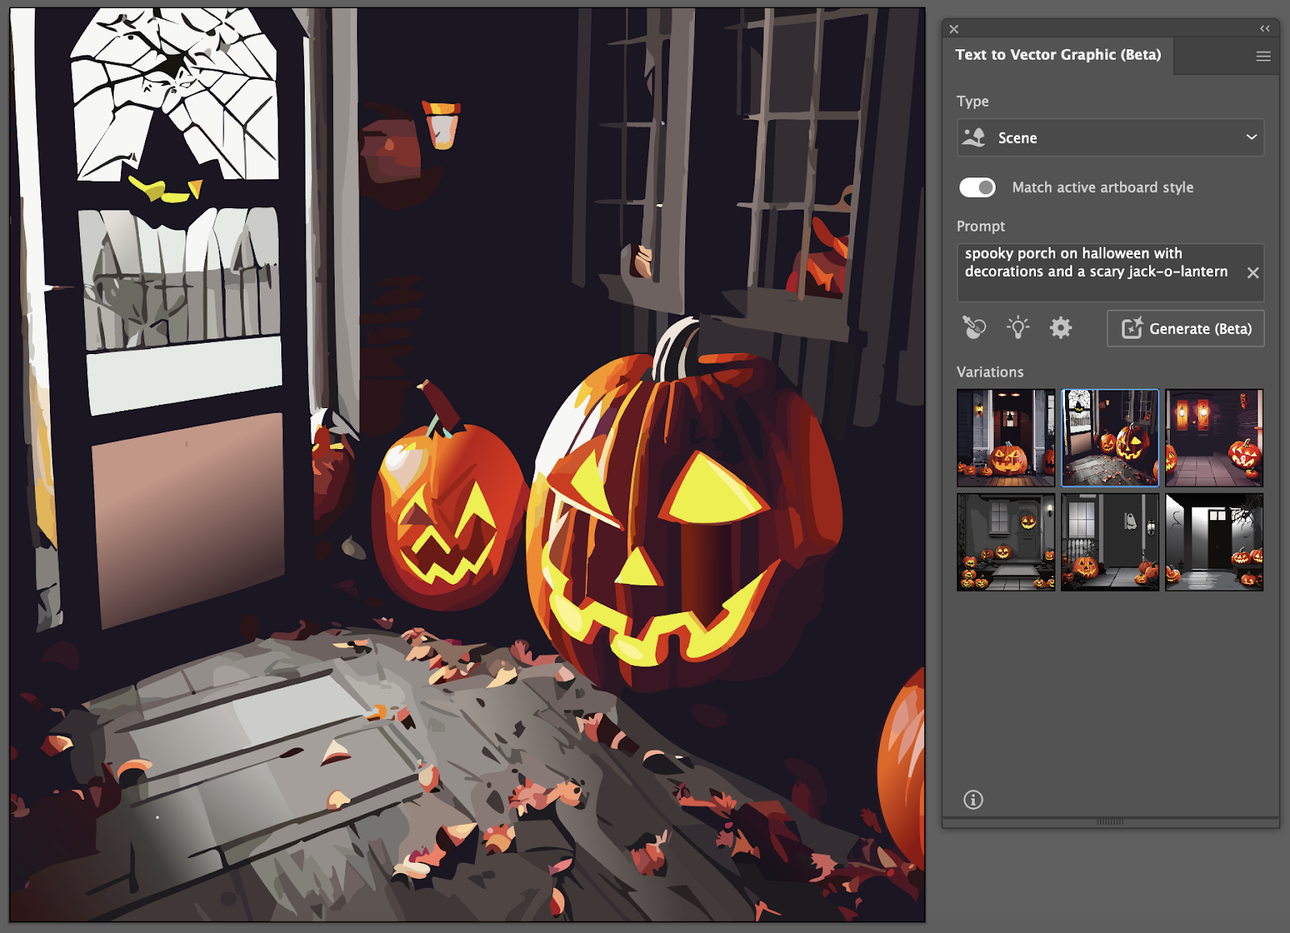Collapse the panel with double-arrow icon
The image size is (1290, 933).
click(1264, 28)
